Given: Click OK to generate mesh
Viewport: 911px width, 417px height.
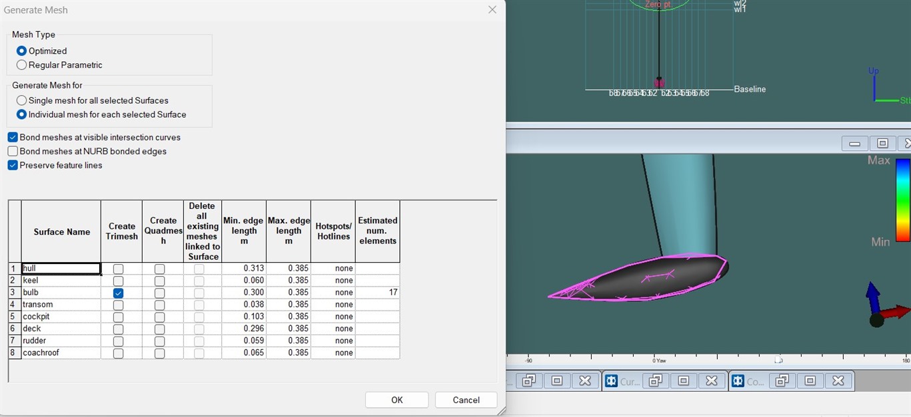Looking at the screenshot, I should (397, 400).
